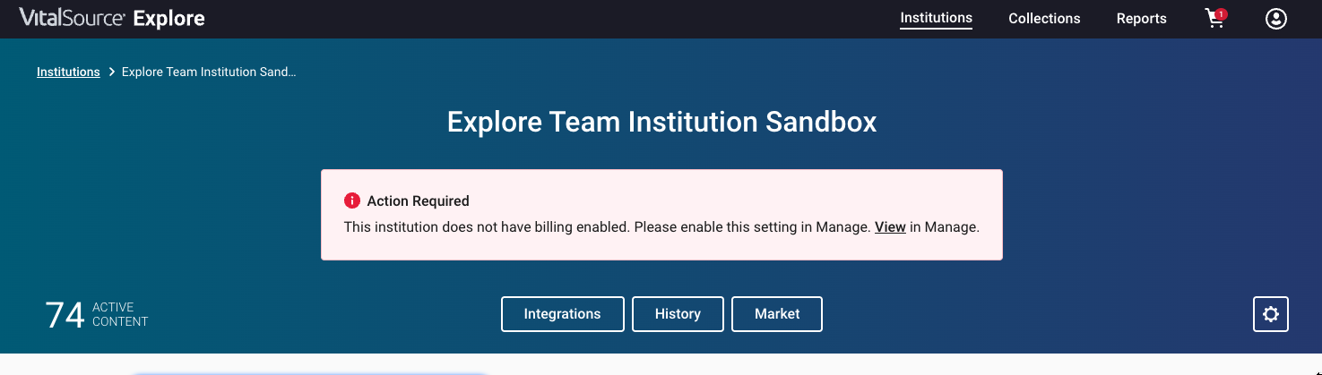Click the red Action Required alert icon

[x=352, y=201]
